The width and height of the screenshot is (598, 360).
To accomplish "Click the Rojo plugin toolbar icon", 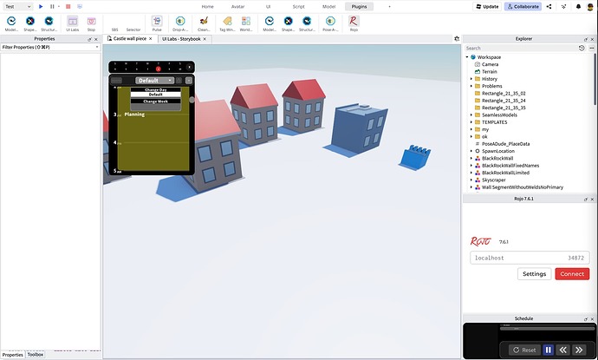I will (354, 23).
